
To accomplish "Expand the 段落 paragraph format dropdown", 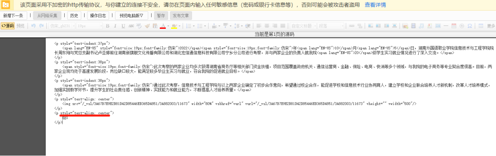I will click(x=331, y=26).
